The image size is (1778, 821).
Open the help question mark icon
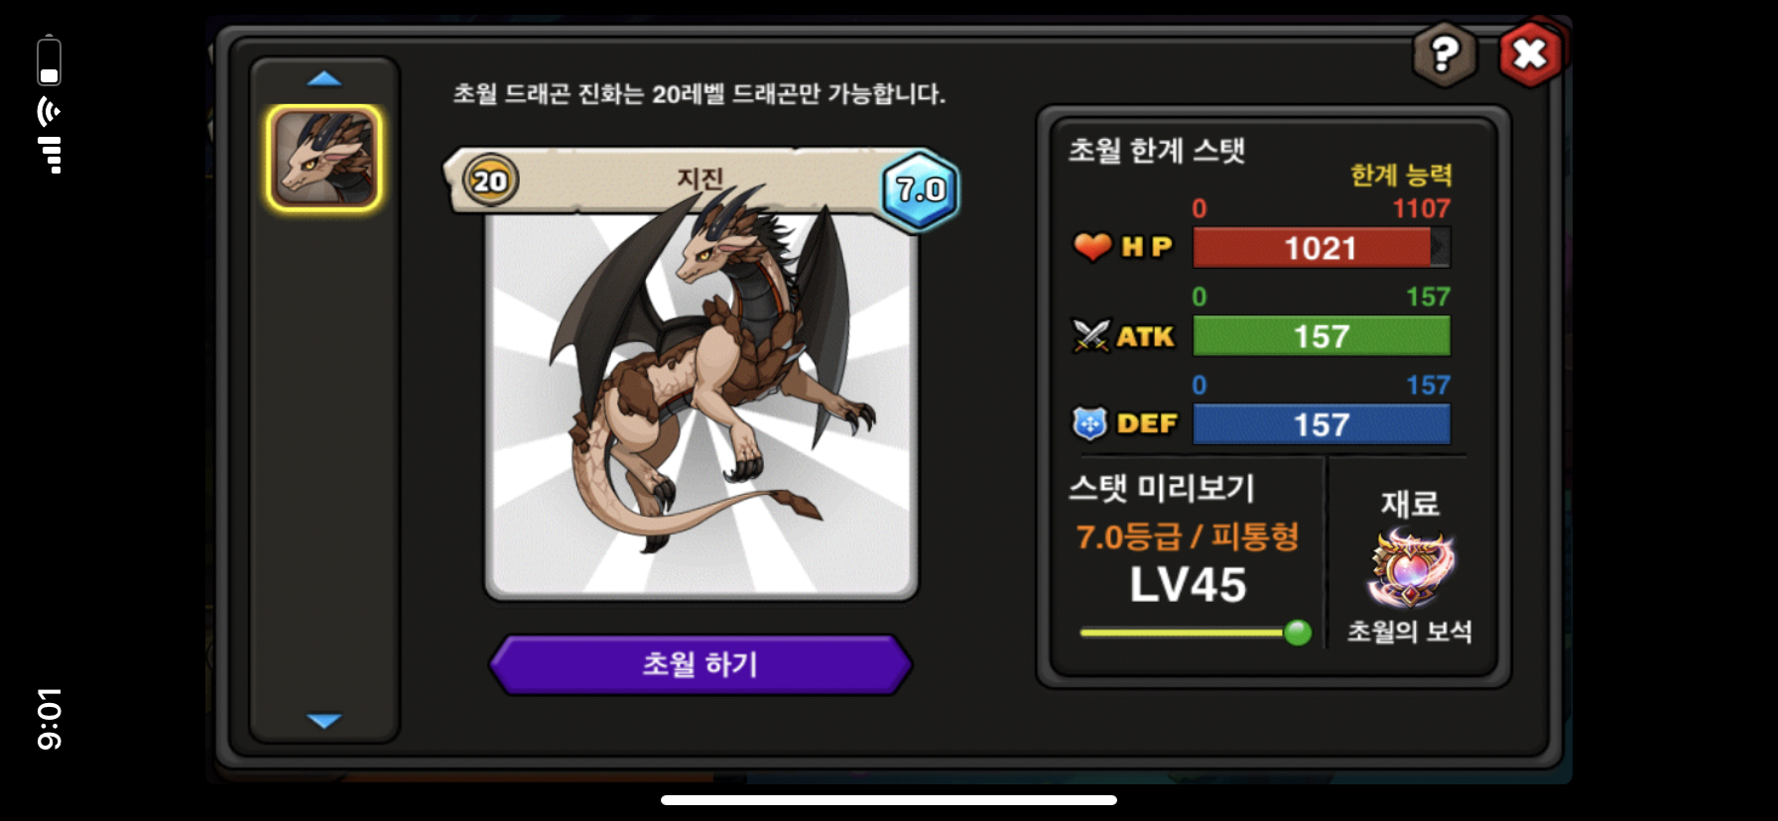pyautogui.click(x=1445, y=54)
